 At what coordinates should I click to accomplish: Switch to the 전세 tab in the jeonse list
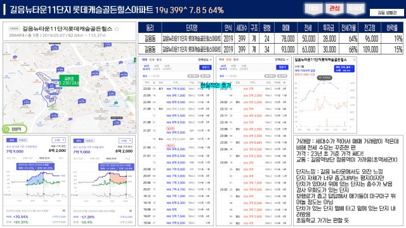[228, 60]
